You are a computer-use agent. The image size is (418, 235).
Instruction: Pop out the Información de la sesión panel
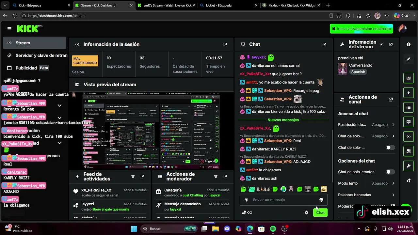click(225, 44)
